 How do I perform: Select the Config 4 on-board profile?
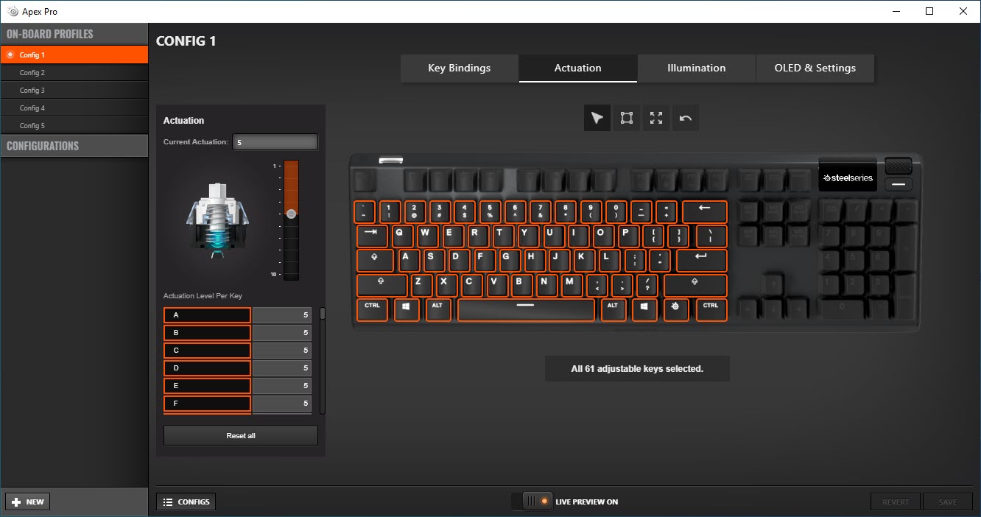click(x=74, y=108)
